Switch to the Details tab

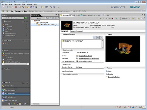76,15
